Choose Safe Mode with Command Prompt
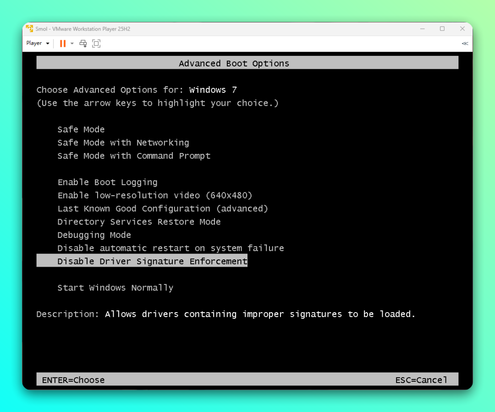Screen dimensions: 495x412 coord(134,156)
